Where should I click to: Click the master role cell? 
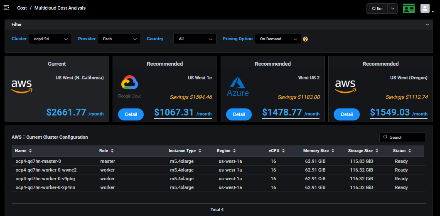108,161
